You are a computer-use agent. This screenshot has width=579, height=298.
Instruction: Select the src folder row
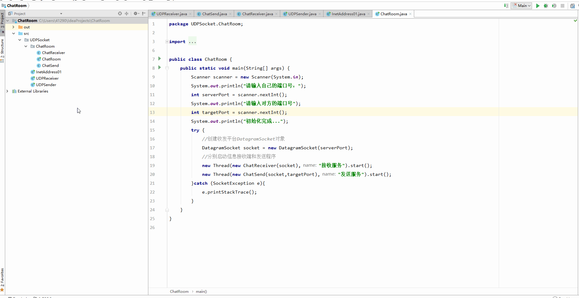pyautogui.click(x=77, y=34)
